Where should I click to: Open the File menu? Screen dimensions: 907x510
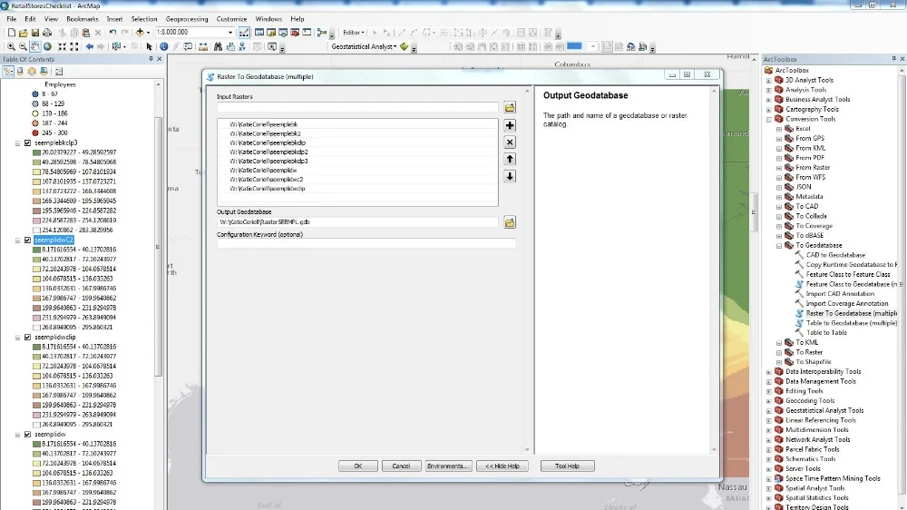coord(12,19)
